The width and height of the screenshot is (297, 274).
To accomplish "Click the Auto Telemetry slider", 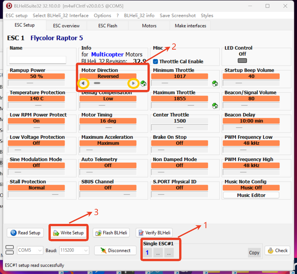I will tap(108, 172).
